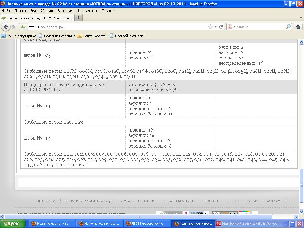Screen dimensions: 304x228
Task: Click the search magnifier icon
Action: (x=288, y=27)
